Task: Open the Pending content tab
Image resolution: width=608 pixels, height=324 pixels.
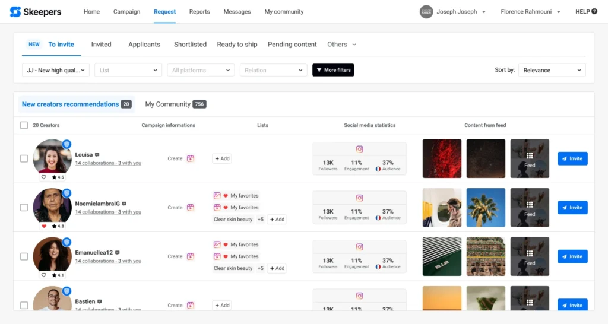Action: [292, 44]
